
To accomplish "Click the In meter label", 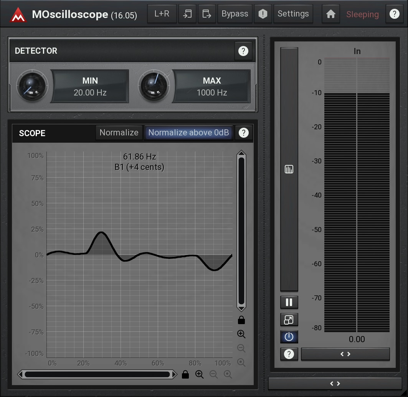I will click(x=357, y=51).
